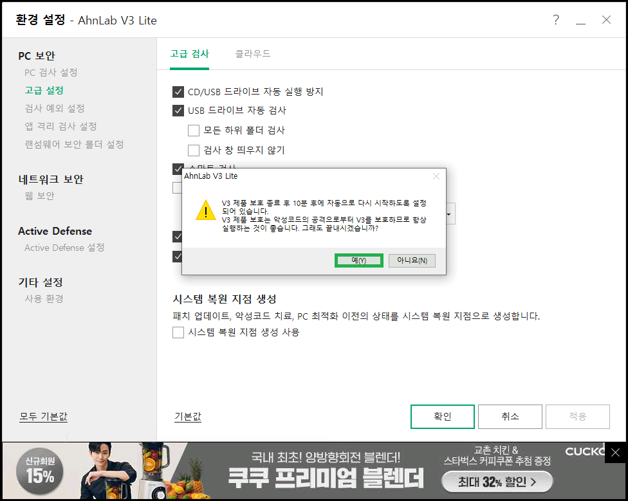The height and width of the screenshot is (501, 628).
Task: Click the Active Defense section heading
Action: click(55, 232)
